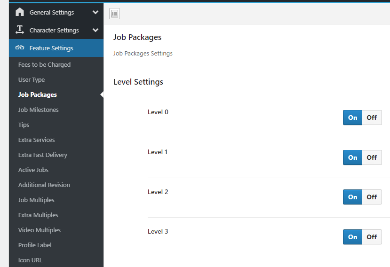This screenshot has width=390, height=267.
Task: Click the Level 2 label
Action: [x=158, y=192]
